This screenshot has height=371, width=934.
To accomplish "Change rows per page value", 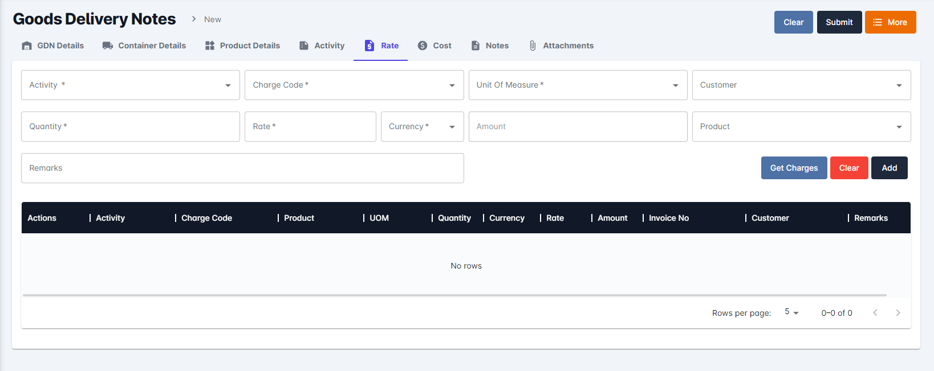I will [x=791, y=312].
